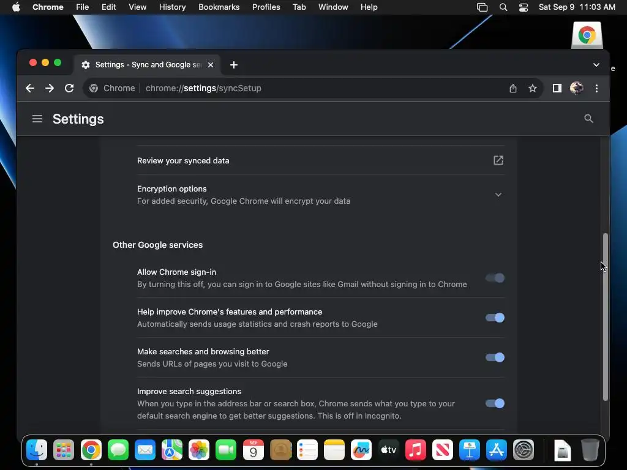The height and width of the screenshot is (470, 627).
Task: Open the File menu
Action: 83,7
